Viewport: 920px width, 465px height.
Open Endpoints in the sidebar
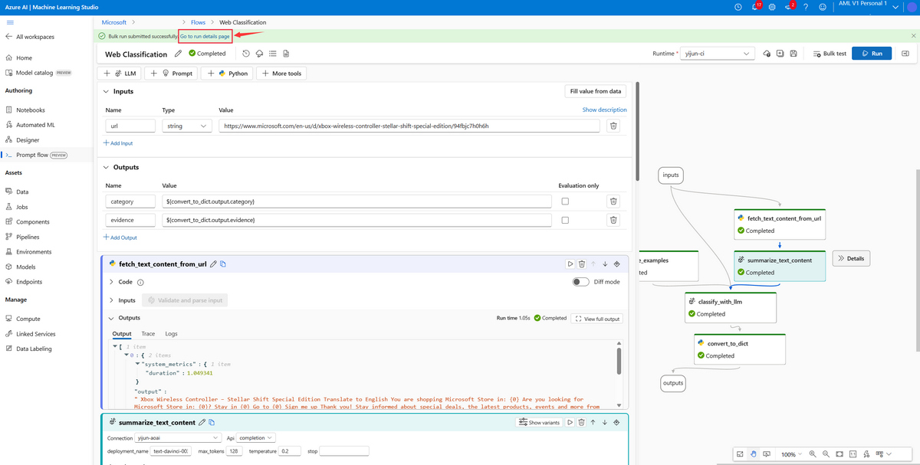[29, 282]
